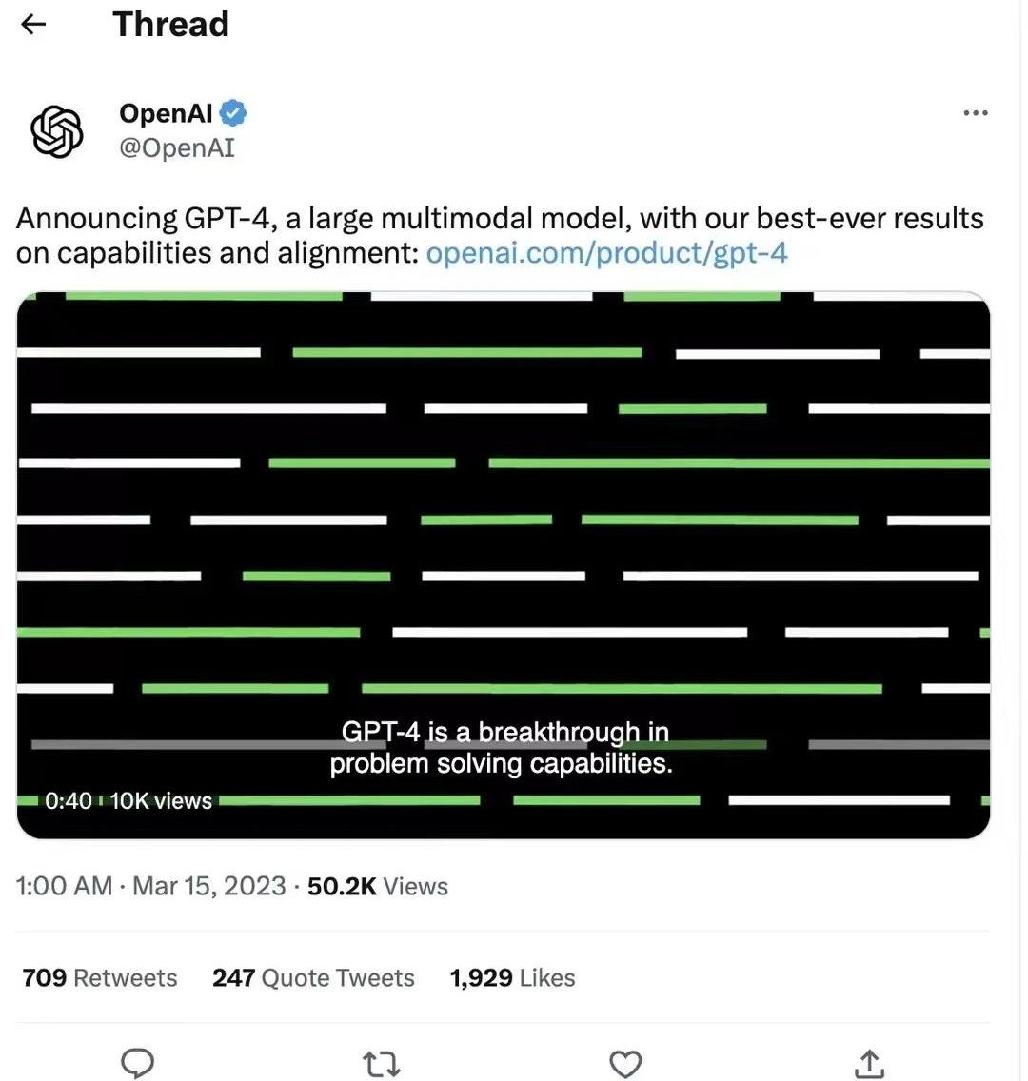Click the 0:40 video duration label
This screenshot has height=1081, width=1028.
[x=69, y=800]
